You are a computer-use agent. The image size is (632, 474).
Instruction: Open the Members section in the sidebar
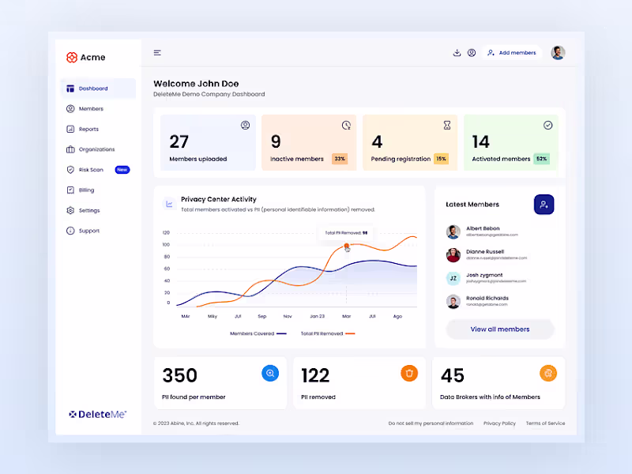point(88,108)
